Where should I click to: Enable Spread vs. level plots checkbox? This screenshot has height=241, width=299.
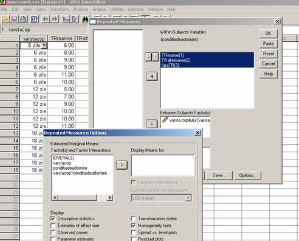pos(133,232)
